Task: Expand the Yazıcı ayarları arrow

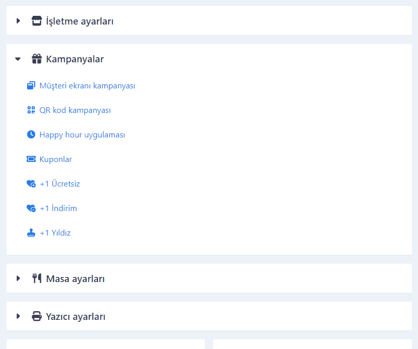Action: 18,316
